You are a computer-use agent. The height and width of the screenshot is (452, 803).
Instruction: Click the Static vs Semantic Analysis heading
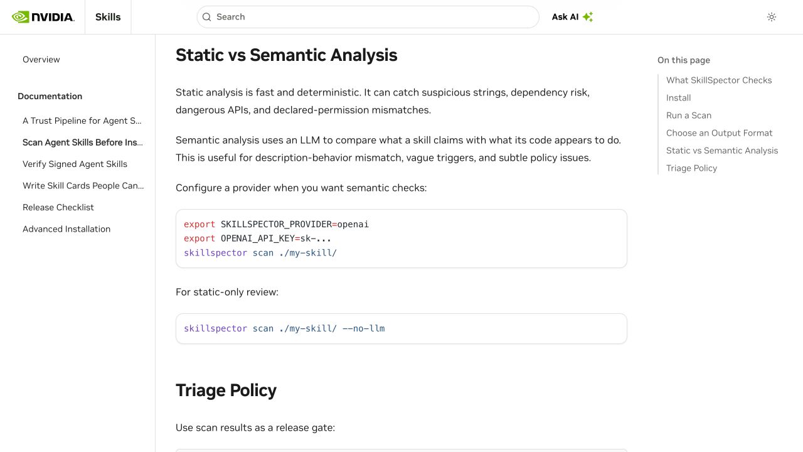point(287,55)
